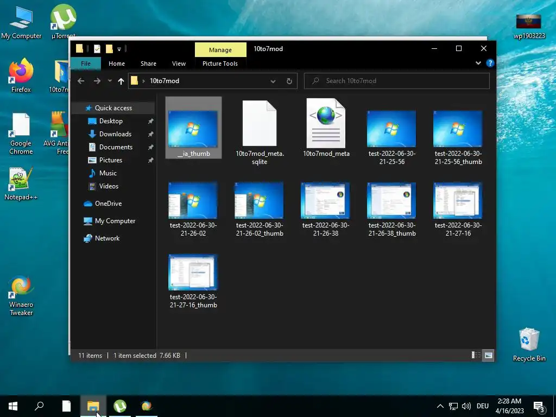Go forward using the Forward arrow
Image resolution: width=556 pixels, height=417 pixels.
click(97, 81)
